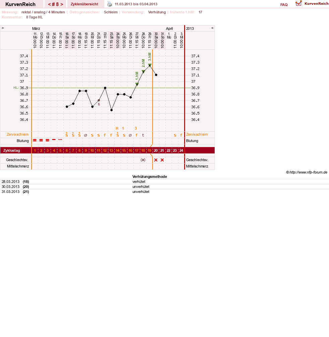The width and height of the screenshot is (329, 337).
Task: Click the left Geschlechtsv. row label
Action: (17, 160)
